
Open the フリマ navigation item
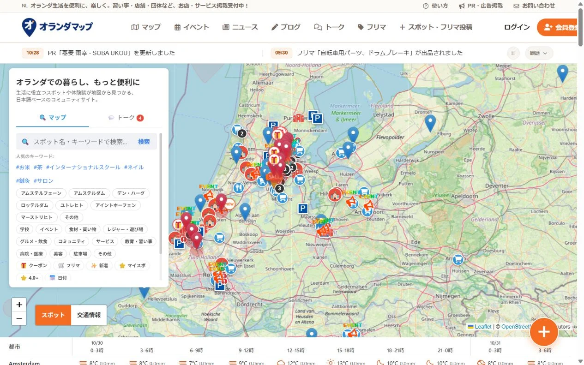(372, 27)
